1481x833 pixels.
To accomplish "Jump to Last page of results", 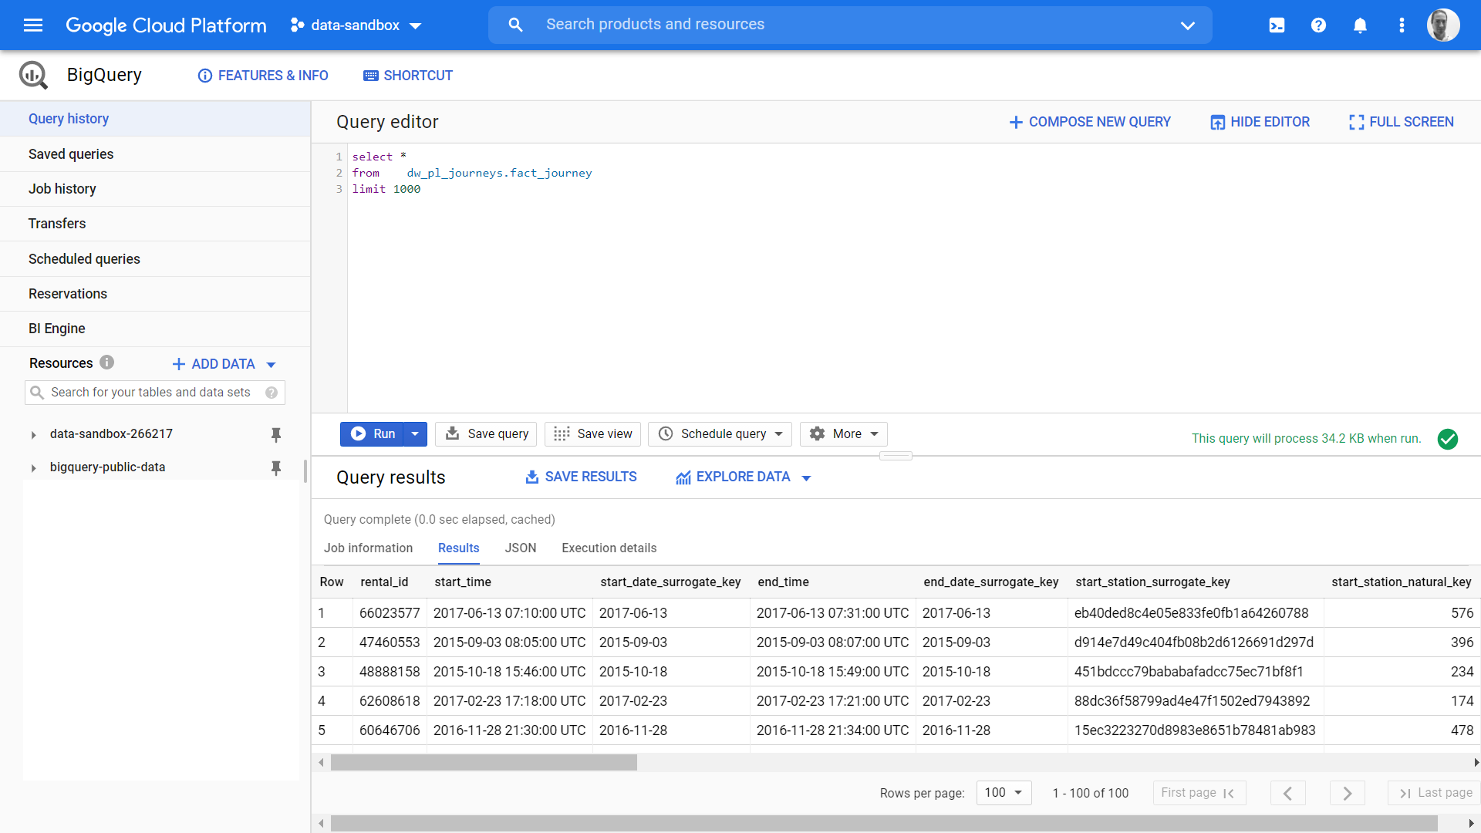I will pyautogui.click(x=1435, y=793).
